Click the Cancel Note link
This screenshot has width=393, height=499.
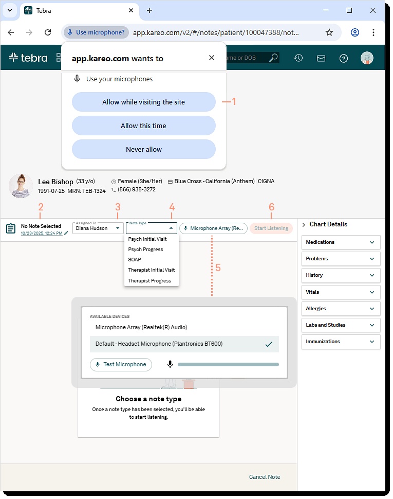265,477
